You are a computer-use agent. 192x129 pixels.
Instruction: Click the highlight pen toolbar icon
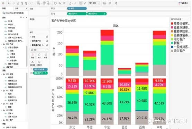coord(71,3)
